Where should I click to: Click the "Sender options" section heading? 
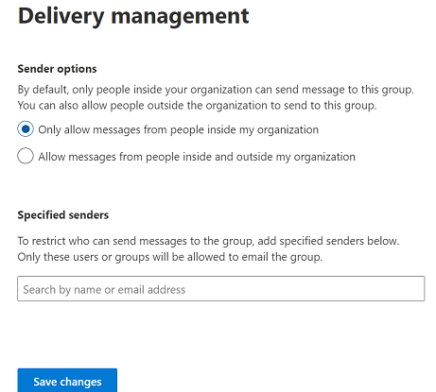pyautogui.click(x=57, y=69)
